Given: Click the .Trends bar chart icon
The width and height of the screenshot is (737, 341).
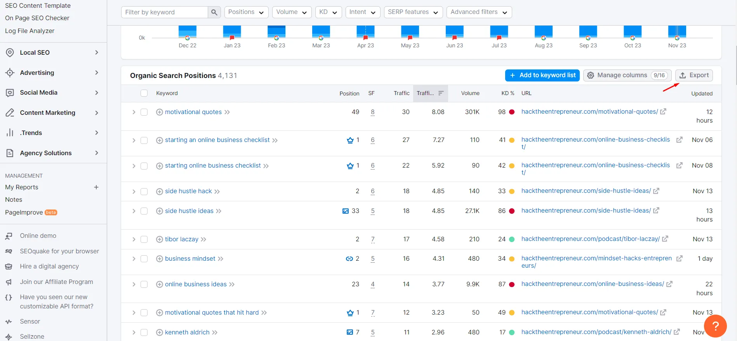Looking at the screenshot, I should point(10,133).
